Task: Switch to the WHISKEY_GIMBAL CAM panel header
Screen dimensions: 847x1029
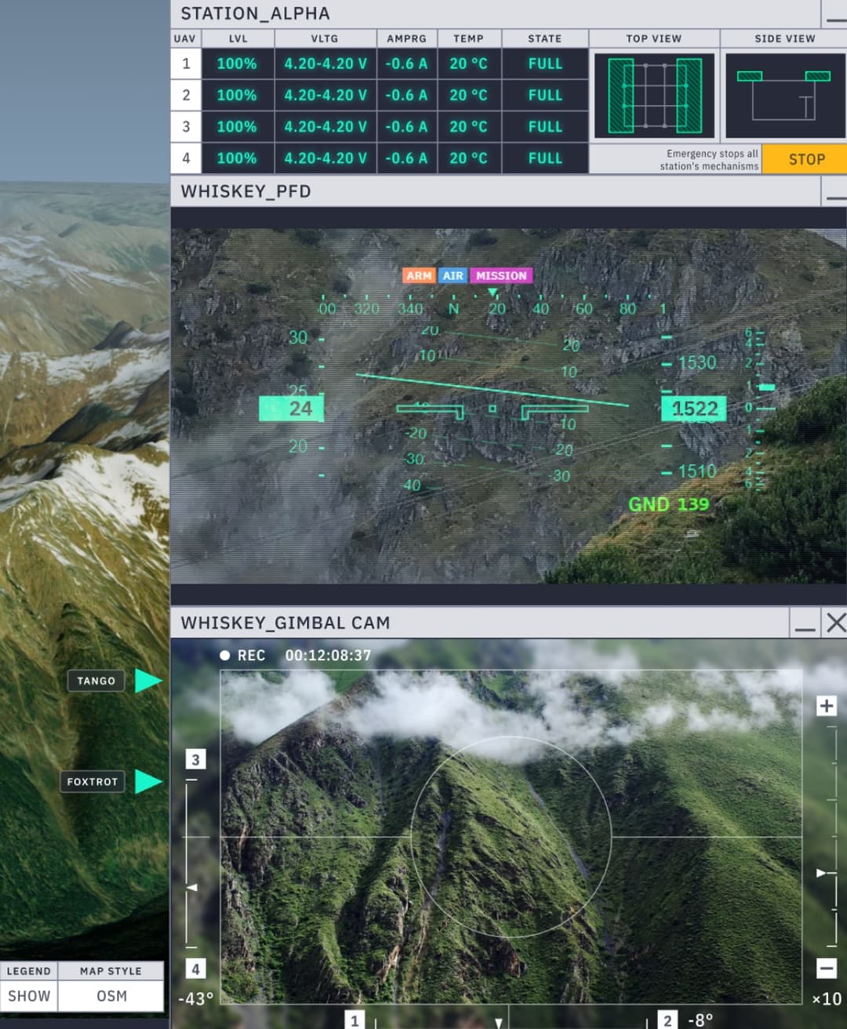Action: [285, 623]
